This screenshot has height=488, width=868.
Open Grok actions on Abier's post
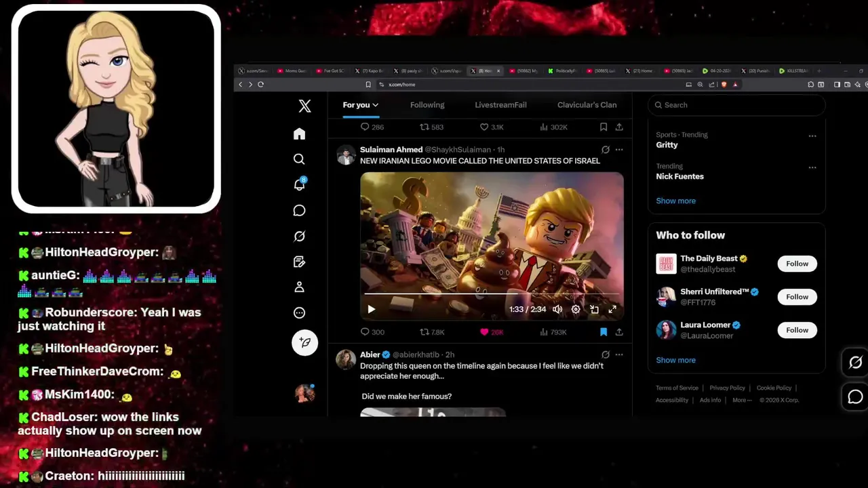pyautogui.click(x=606, y=354)
